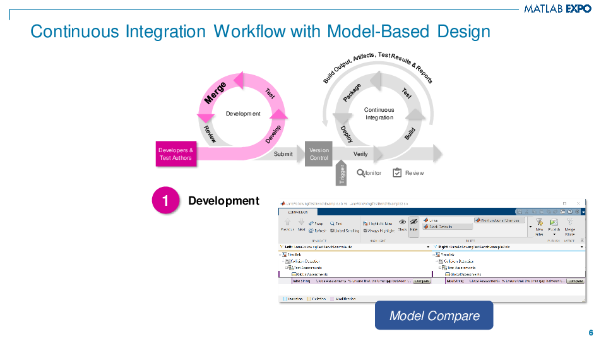
Task: Click Compare button in left pane
Action: (x=422, y=281)
